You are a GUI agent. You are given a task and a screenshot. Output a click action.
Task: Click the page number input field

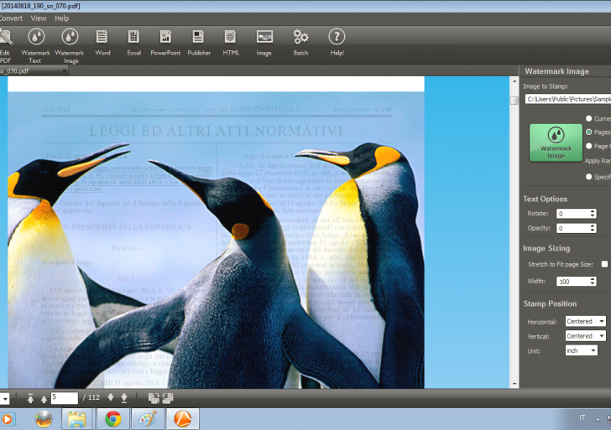[x=64, y=398]
